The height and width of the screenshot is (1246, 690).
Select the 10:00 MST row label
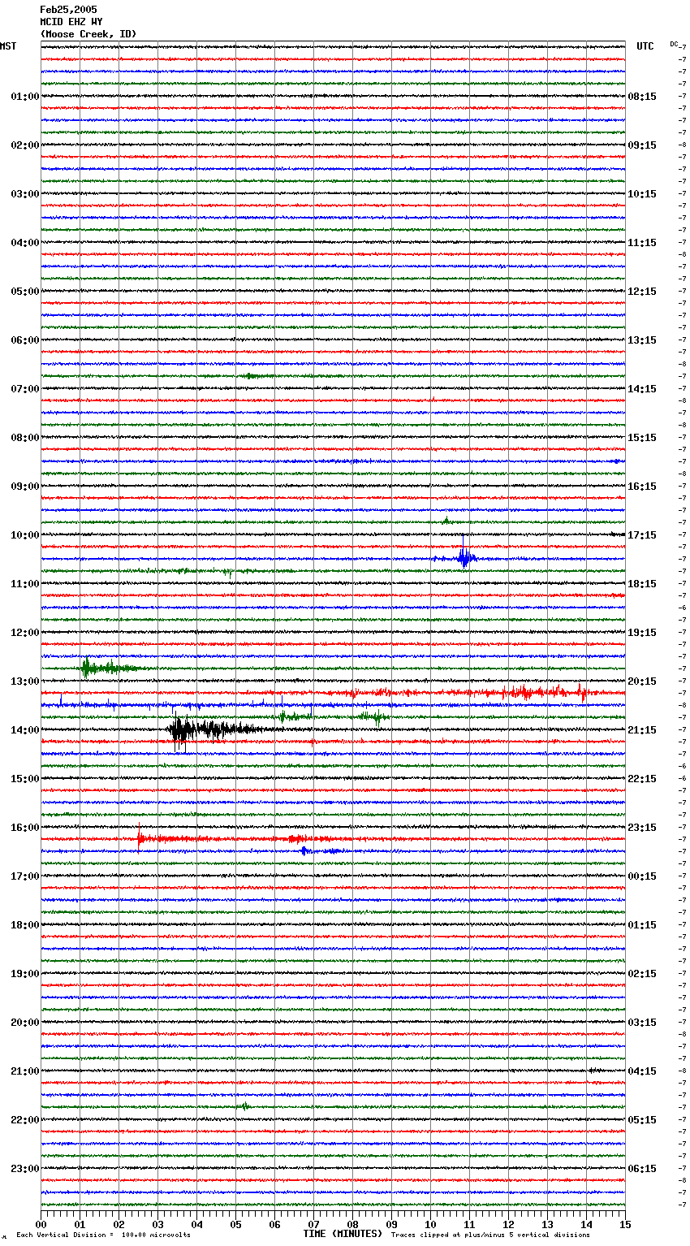[25, 535]
